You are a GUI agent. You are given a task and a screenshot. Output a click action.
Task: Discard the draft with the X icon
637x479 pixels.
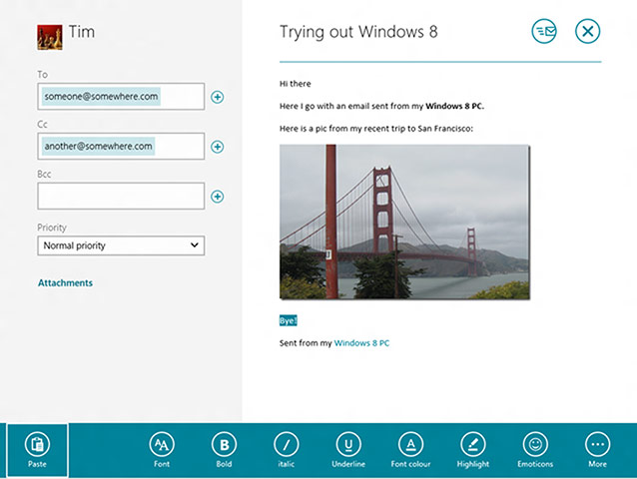(x=588, y=32)
